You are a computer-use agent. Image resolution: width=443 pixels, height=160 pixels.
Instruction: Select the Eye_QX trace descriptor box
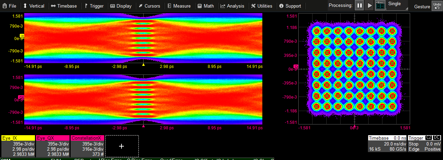53,146
